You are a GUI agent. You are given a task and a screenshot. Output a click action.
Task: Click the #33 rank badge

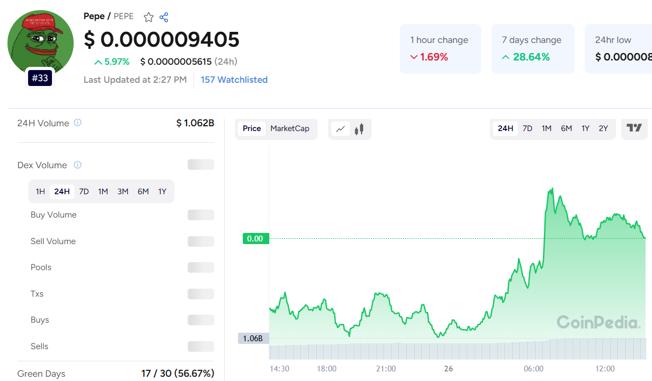pos(40,79)
